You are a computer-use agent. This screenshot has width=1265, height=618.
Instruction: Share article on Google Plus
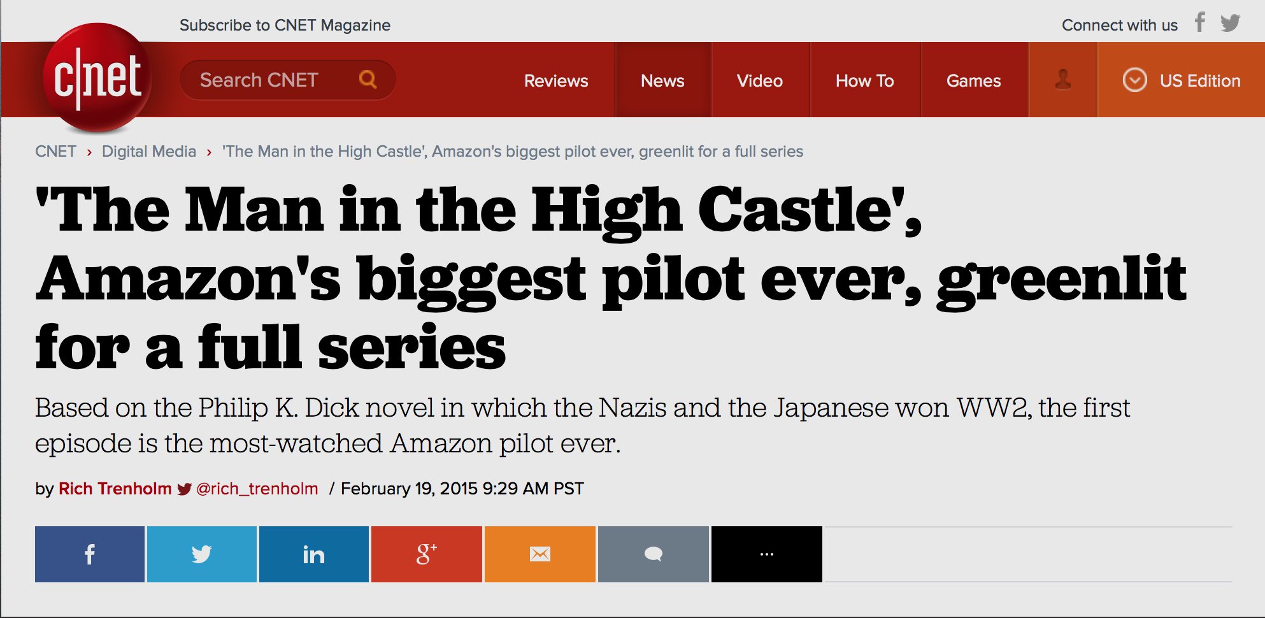coord(427,554)
